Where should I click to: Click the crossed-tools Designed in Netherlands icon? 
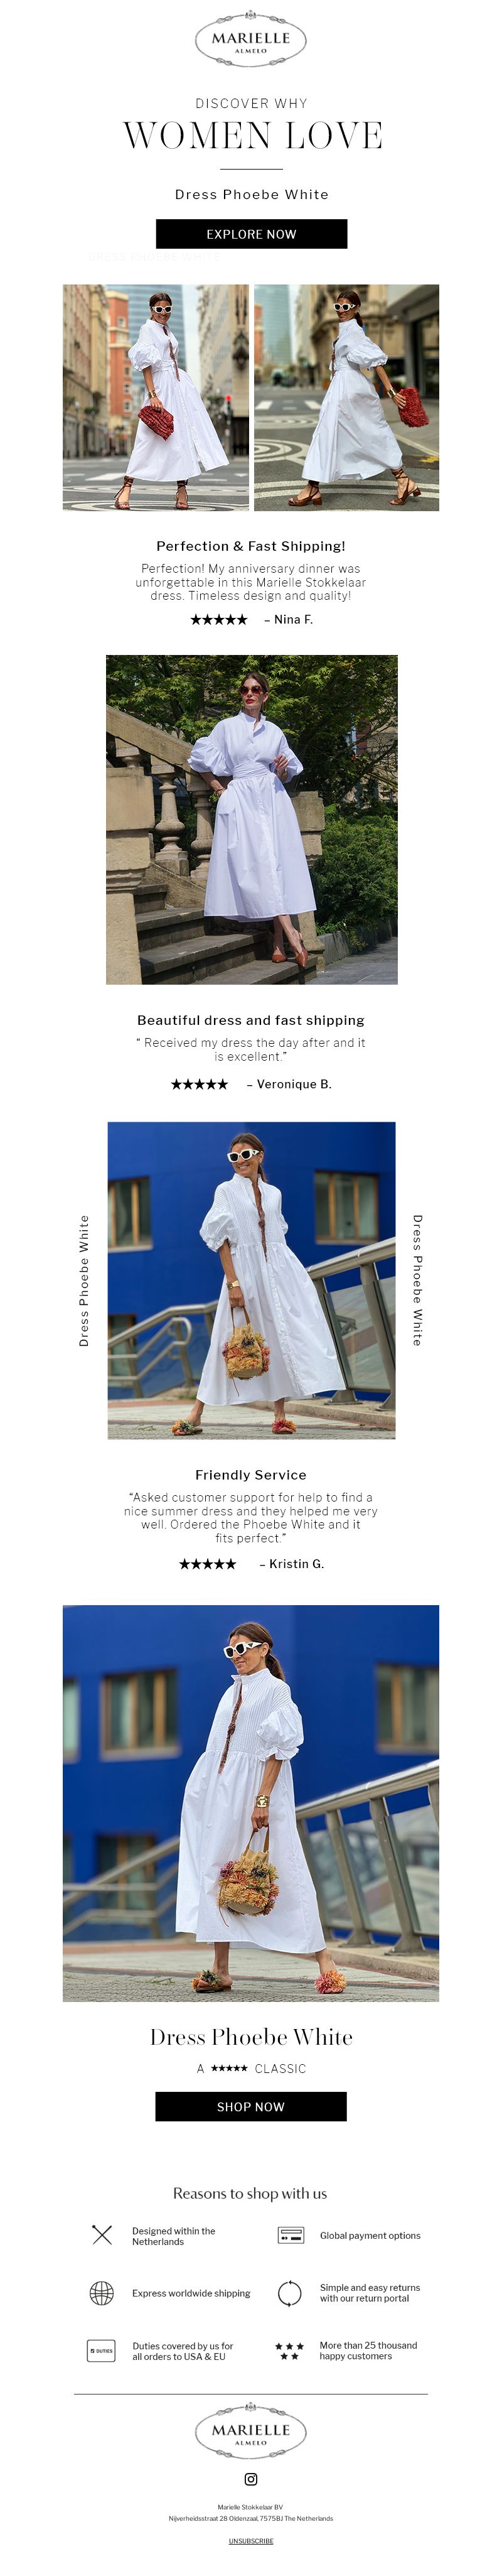click(x=102, y=2234)
